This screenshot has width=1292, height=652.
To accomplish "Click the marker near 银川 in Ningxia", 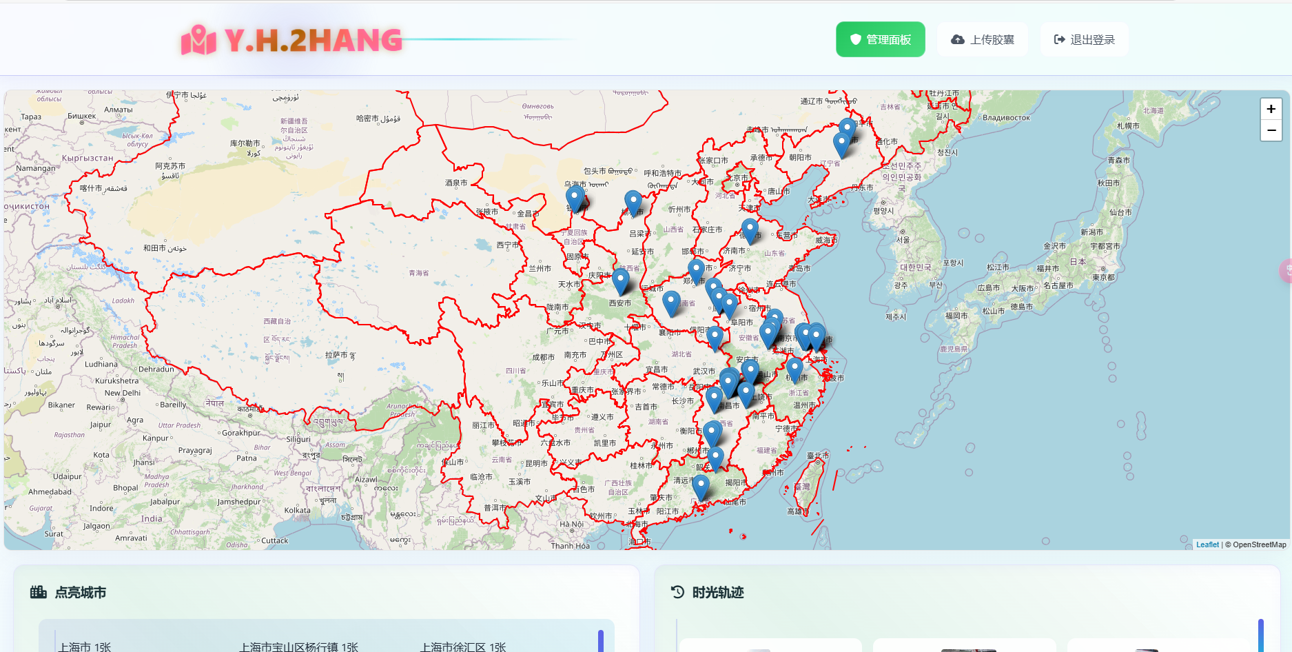I will pyautogui.click(x=574, y=197).
